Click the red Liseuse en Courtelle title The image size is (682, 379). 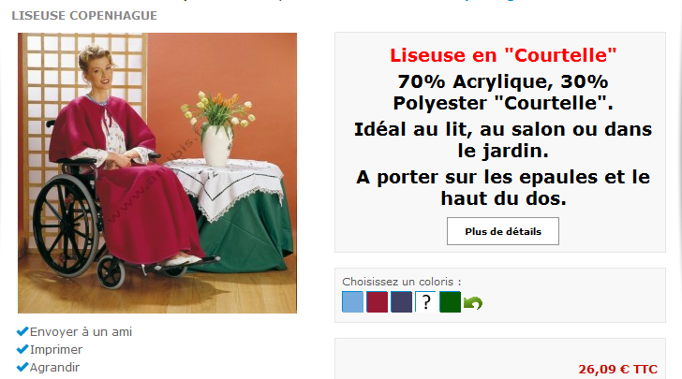coord(503,55)
